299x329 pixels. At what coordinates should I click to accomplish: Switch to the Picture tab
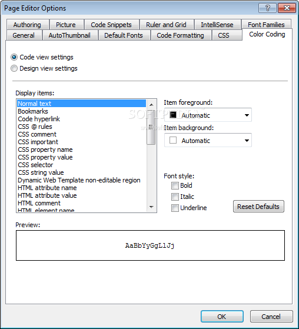[x=66, y=25]
